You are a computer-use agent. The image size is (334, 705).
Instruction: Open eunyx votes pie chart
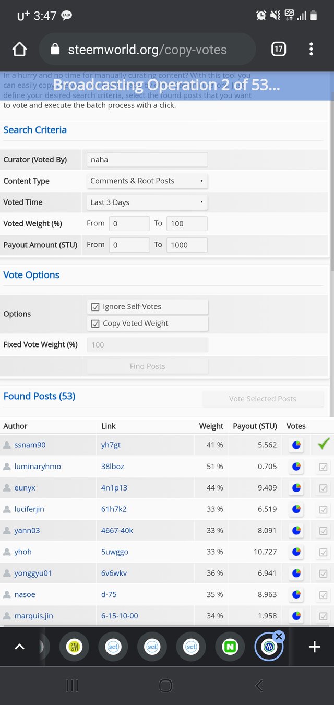296,488
